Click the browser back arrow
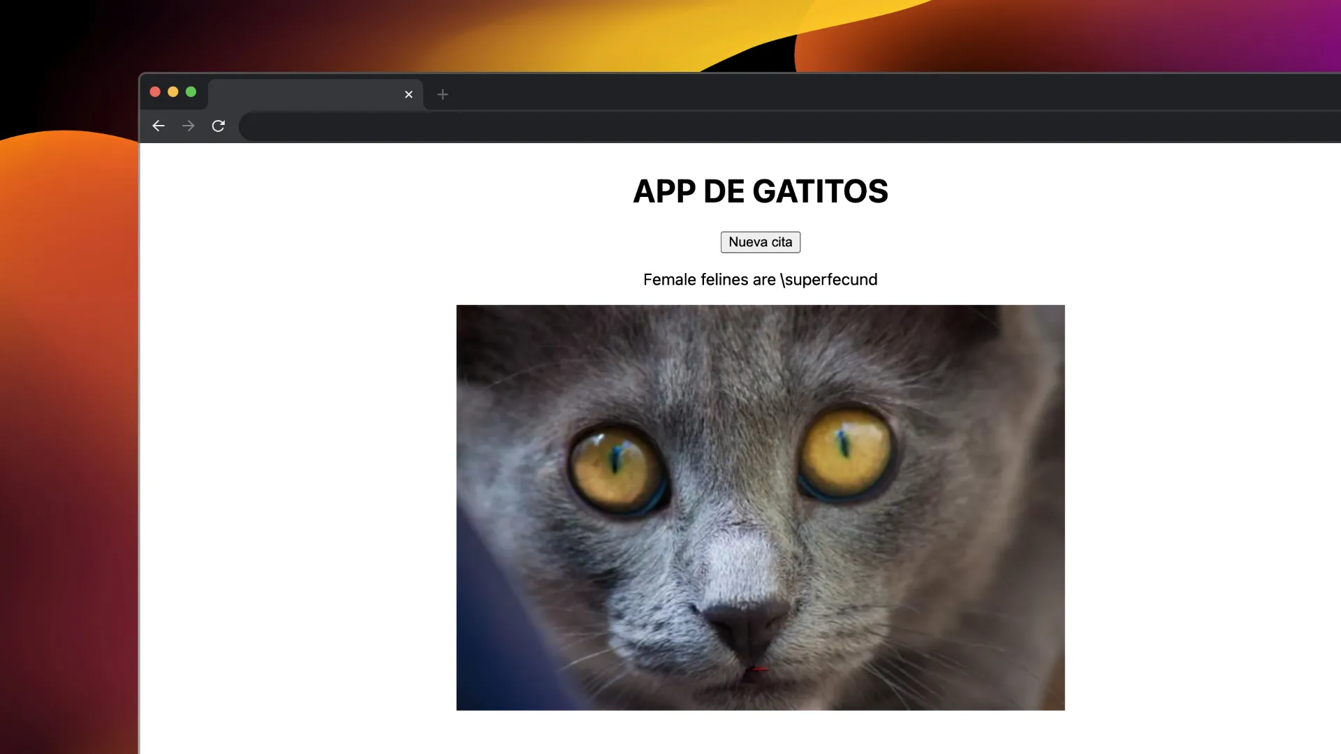 [159, 126]
